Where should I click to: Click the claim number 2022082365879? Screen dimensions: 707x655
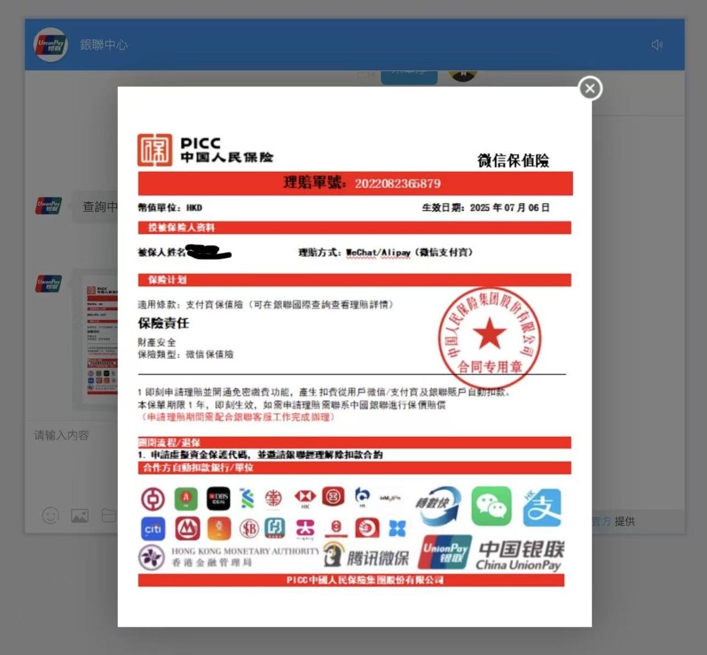[397, 184]
